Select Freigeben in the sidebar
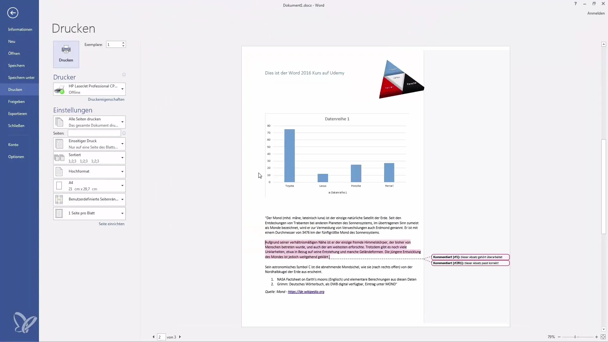 [20, 102]
